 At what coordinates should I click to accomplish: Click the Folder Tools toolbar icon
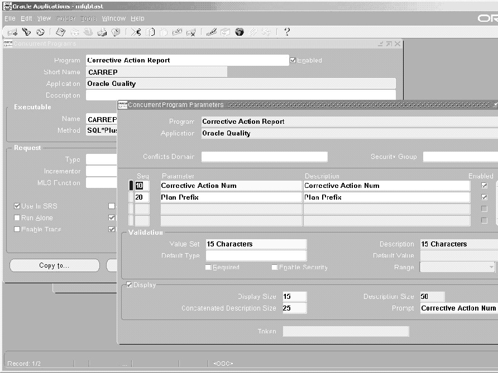coord(266,32)
